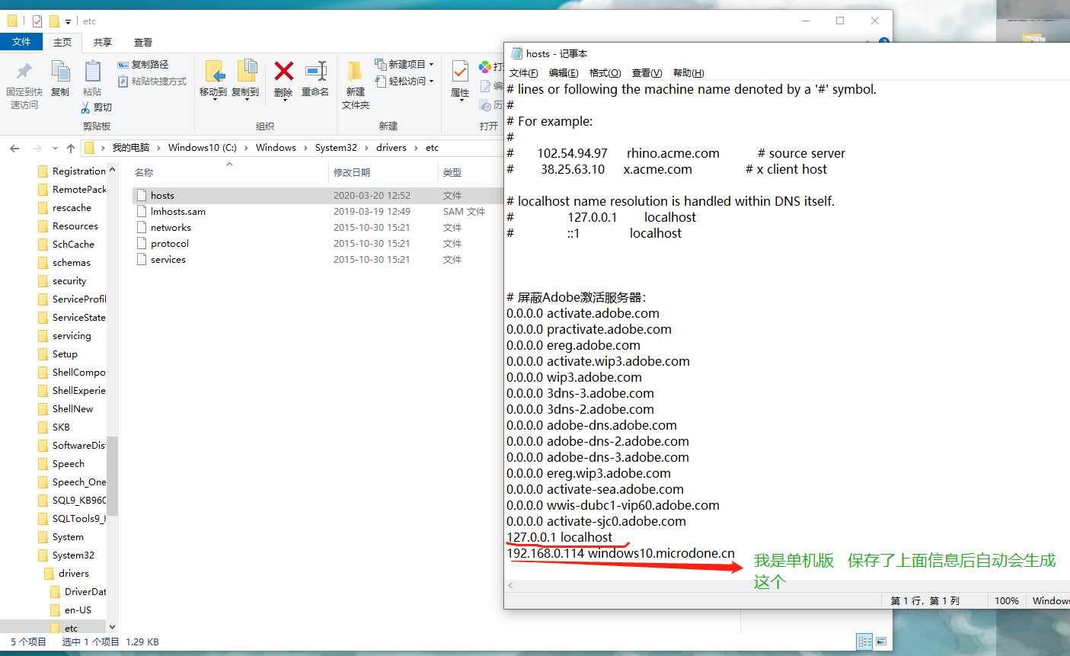Open Notepad Help (帮助) menu
This screenshot has height=656, width=1070.
coord(688,73)
